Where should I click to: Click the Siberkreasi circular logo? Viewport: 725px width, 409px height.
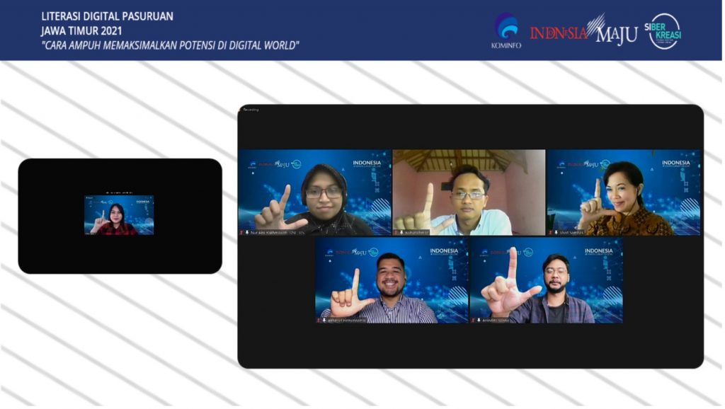click(x=665, y=31)
